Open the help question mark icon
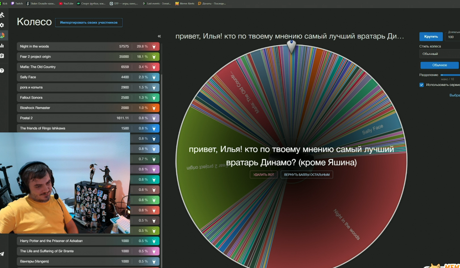460x268 pixels. [2, 70]
